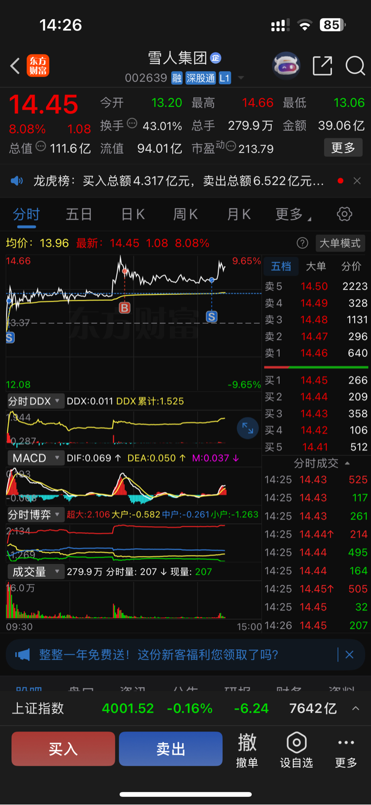Tap the red B buy marker
This screenshot has height=805, width=371.
pos(125,308)
